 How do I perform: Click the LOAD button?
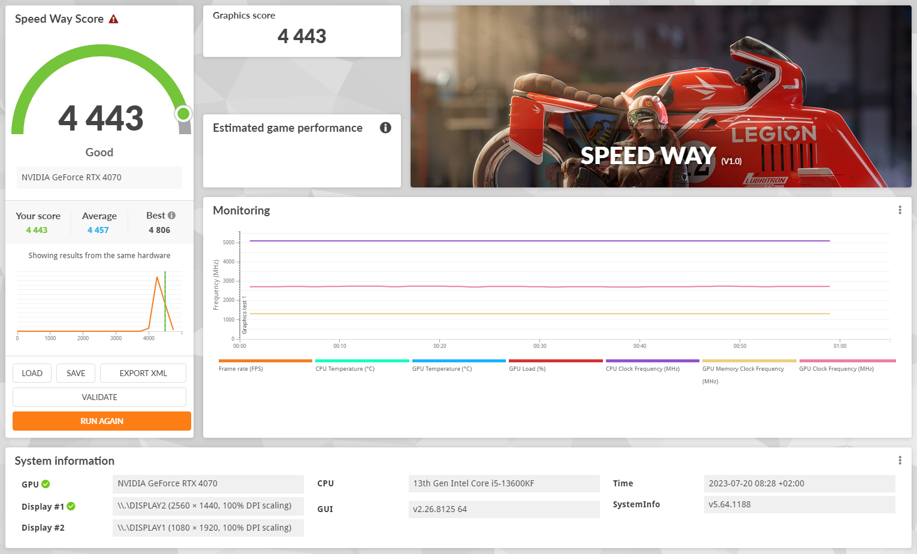tap(32, 373)
